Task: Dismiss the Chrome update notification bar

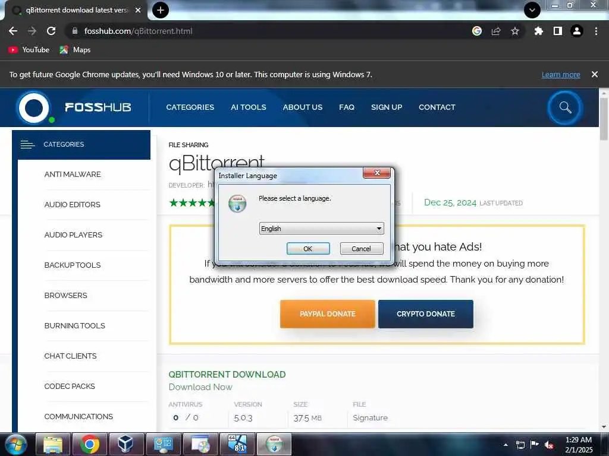Action: click(595, 74)
